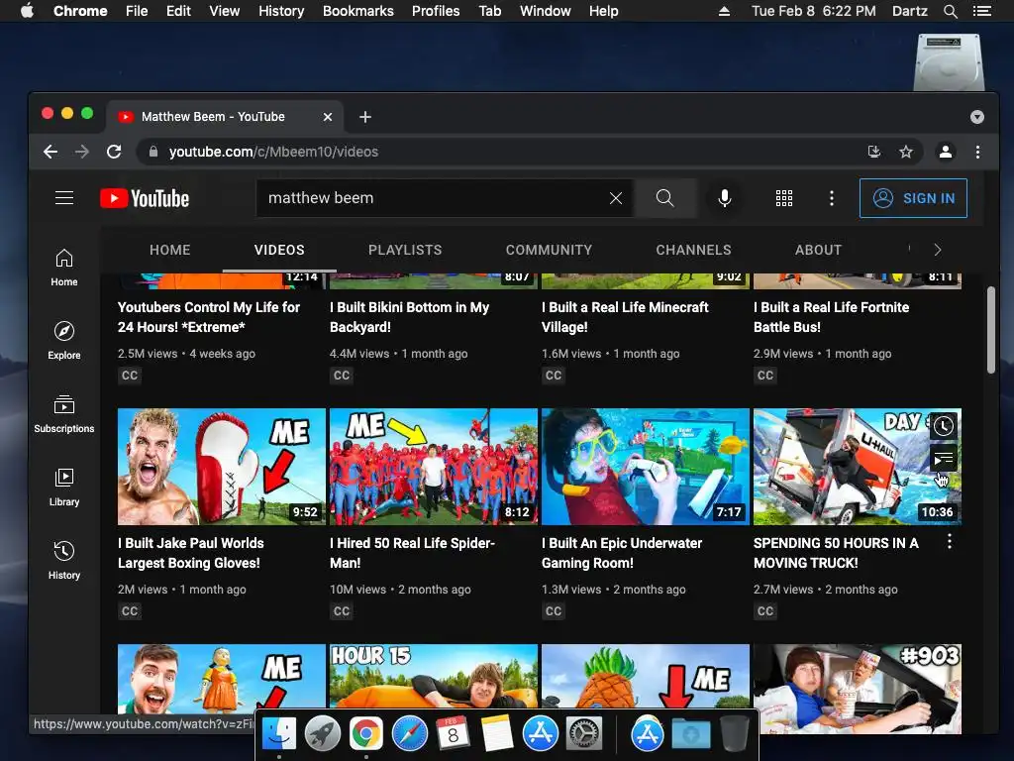
Task: Open the 50 Real Life Spider-Man thumbnail
Action: [434, 466]
